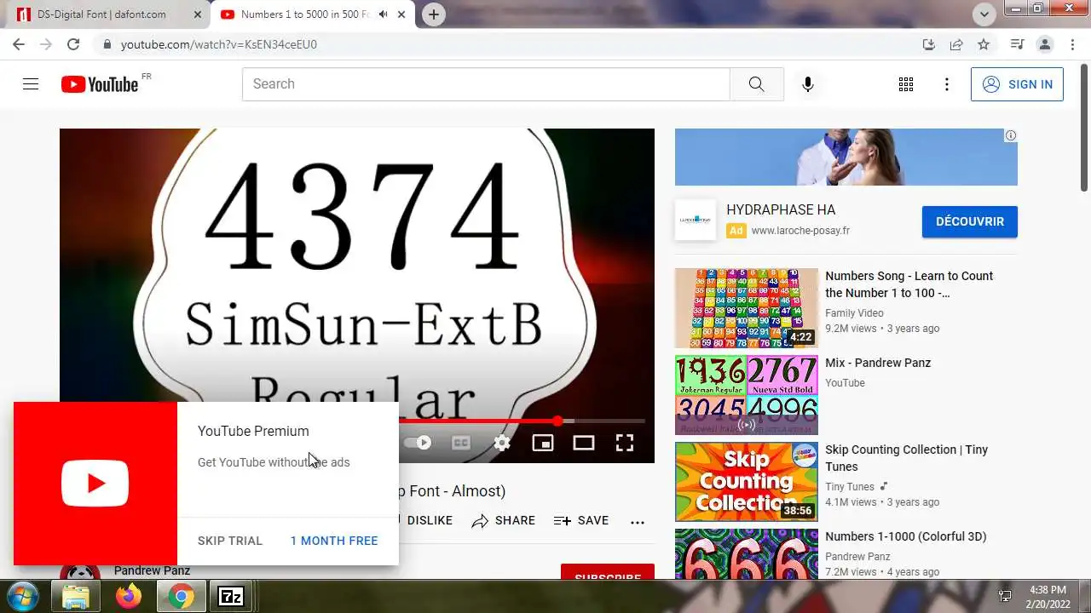The height and width of the screenshot is (613, 1091).
Task: Open the Mix - Pandrew Panz title
Action: (878, 363)
